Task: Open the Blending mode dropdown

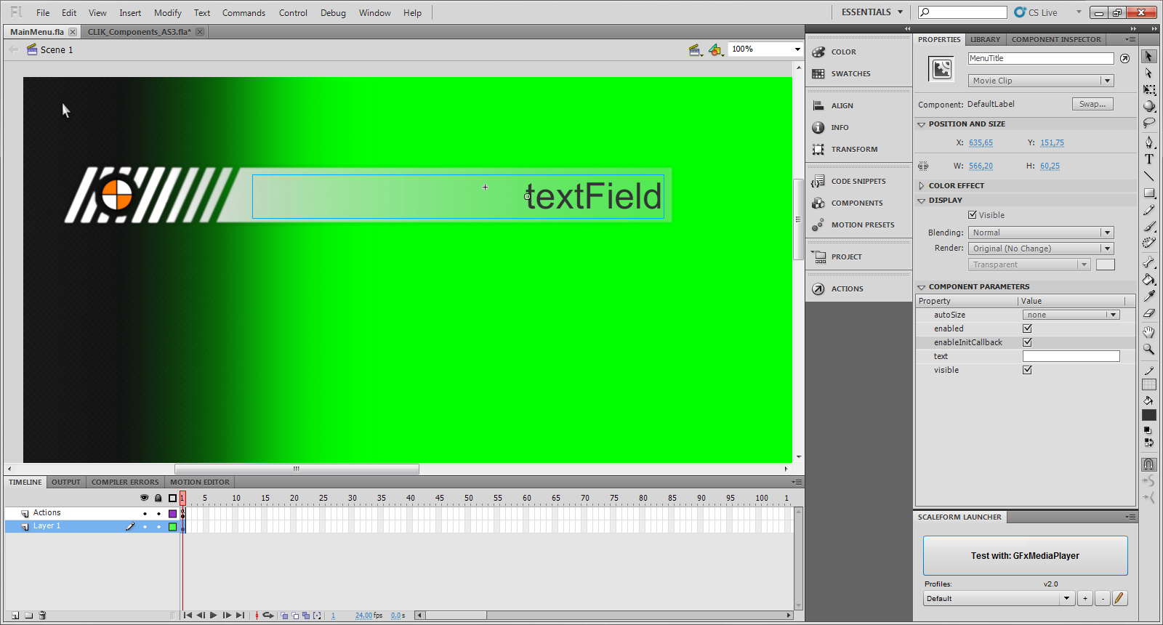Action: pyautogui.click(x=1040, y=233)
